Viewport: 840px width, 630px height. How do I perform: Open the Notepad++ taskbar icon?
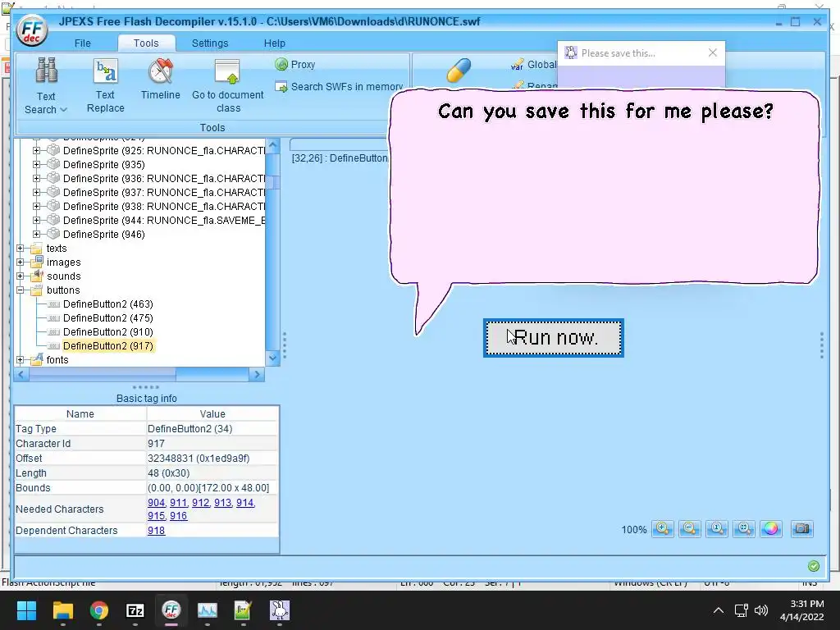pos(243,609)
